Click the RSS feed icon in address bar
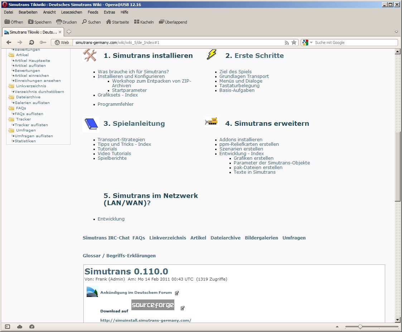 287,43
